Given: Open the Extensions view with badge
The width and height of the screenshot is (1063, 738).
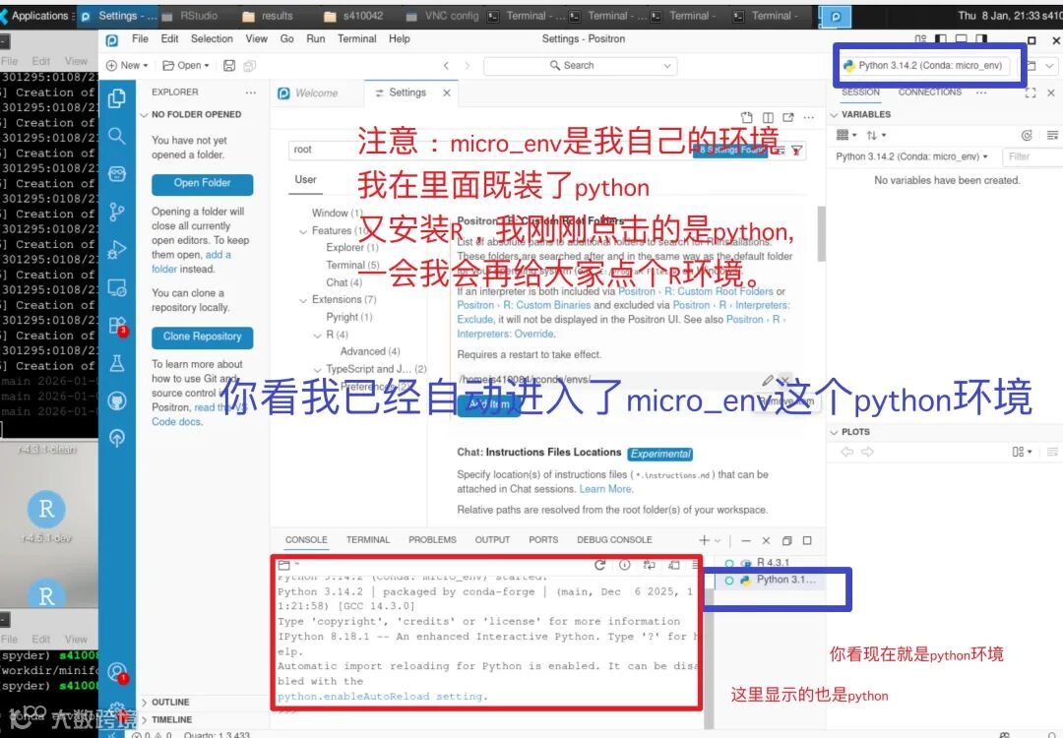Looking at the screenshot, I should click(116, 326).
